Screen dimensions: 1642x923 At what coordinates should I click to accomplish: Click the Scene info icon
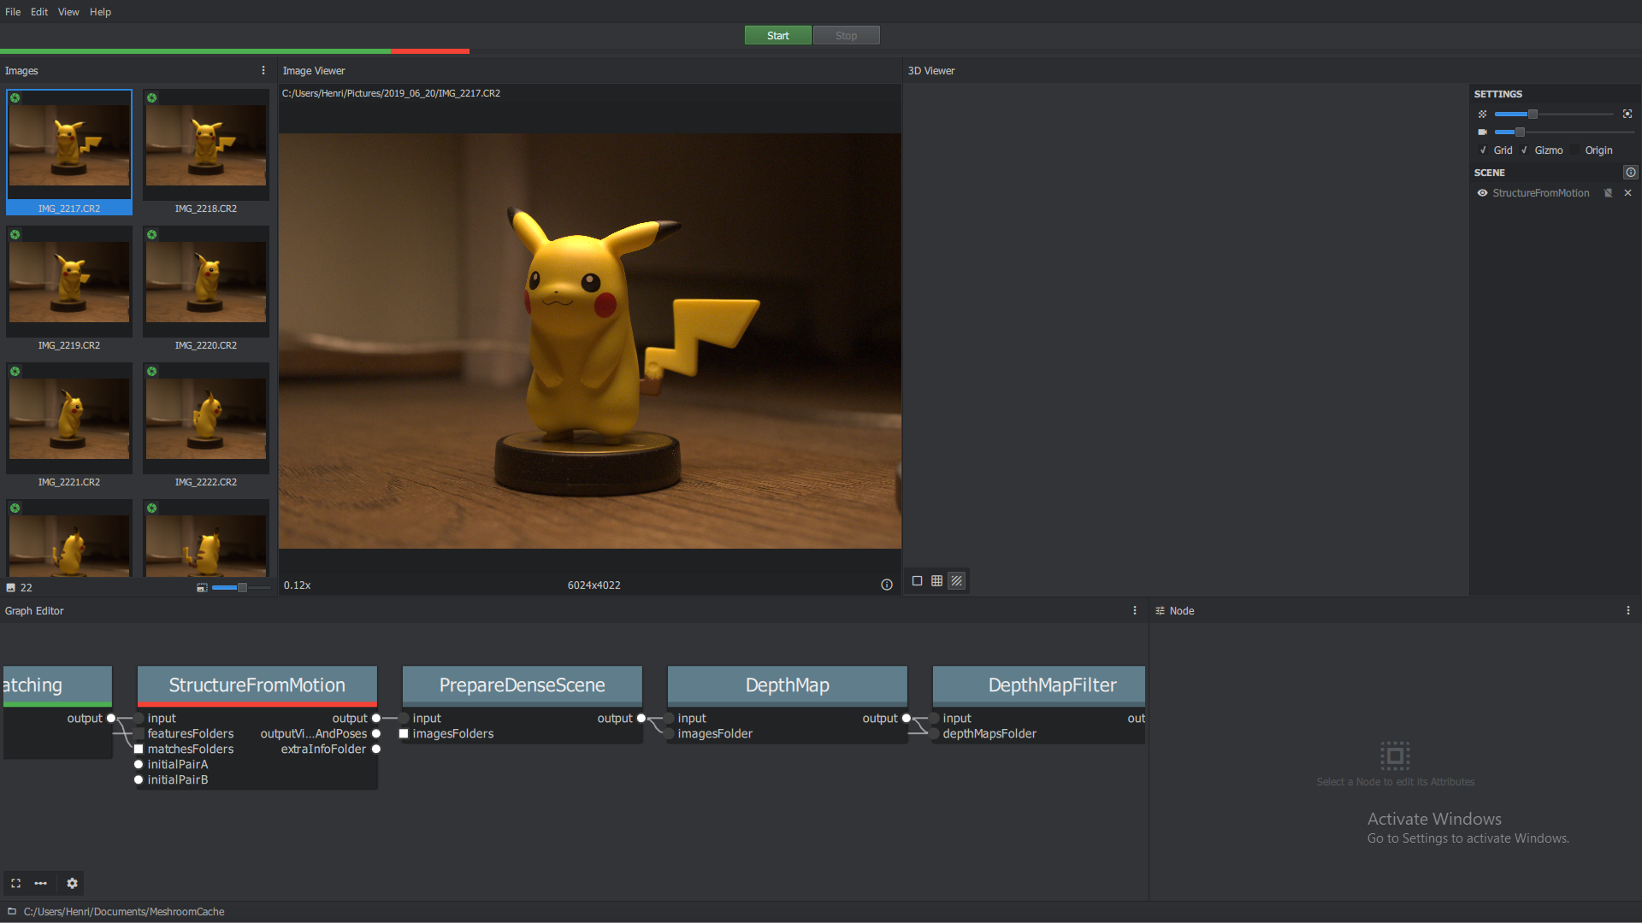point(1630,173)
